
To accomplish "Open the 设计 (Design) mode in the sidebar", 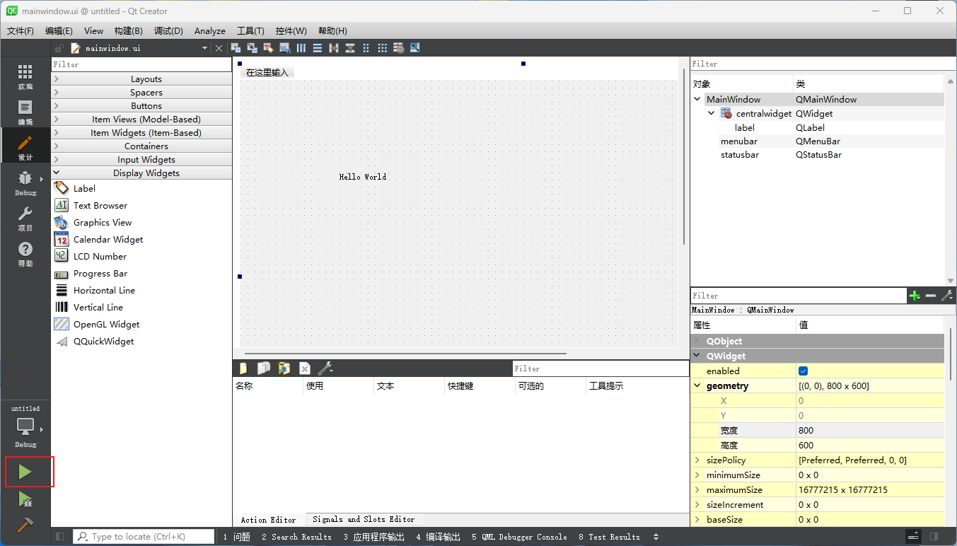I will tap(25, 147).
